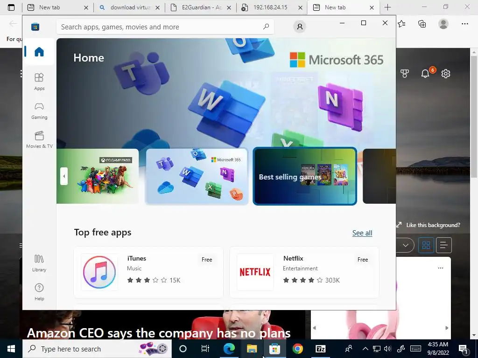Click the Microsoft Store logo icon
Image resolution: width=478 pixels, height=358 pixels.
pos(35,27)
